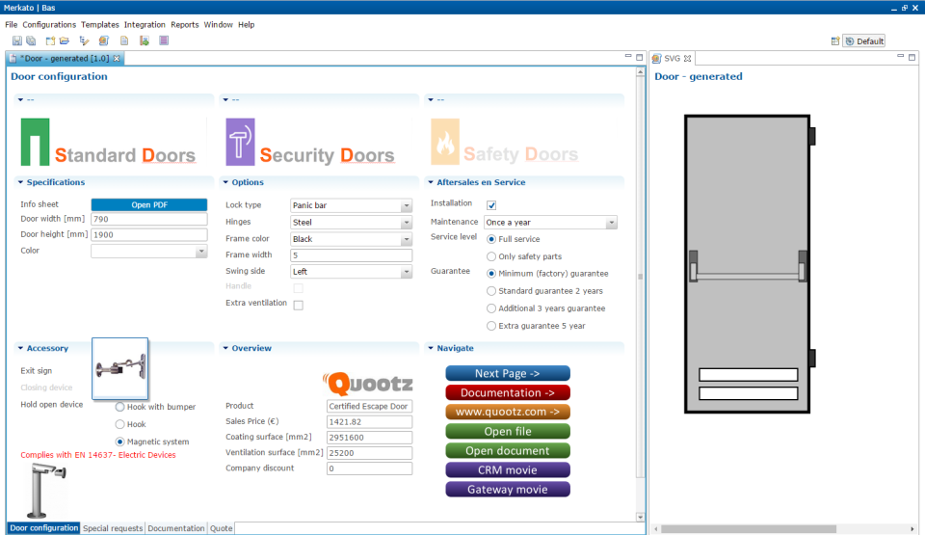Viewport: 925px width, 535px height.
Task: Click the Quootz logo in Overview
Action: tap(367, 384)
